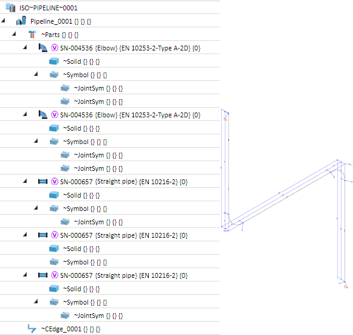This screenshot has height=335, width=353.
Task: Click the purple V badge of second Straight pipe
Action: 54,235
